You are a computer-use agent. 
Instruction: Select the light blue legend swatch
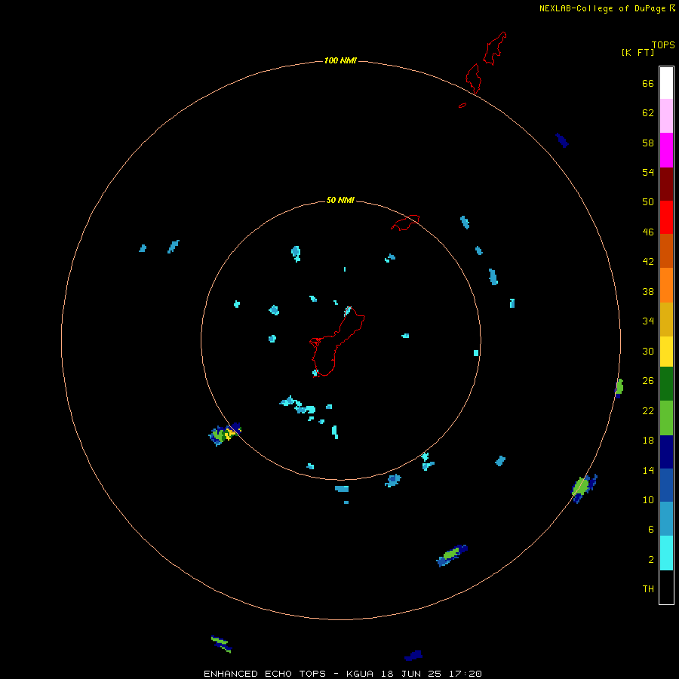[x=666, y=518]
